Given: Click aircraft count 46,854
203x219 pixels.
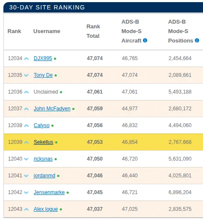Looking at the screenshot, I should [x=130, y=142].
